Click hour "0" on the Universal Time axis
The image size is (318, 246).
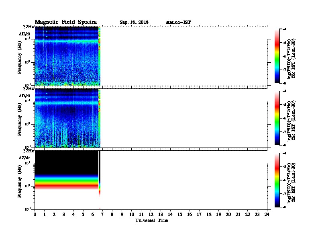coord(35,214)
